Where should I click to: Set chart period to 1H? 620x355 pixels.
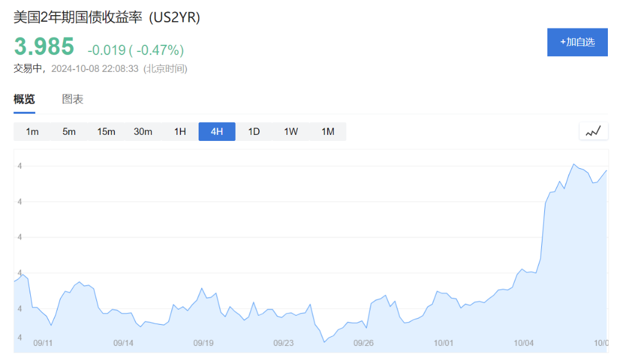click(x=180, y=132)
